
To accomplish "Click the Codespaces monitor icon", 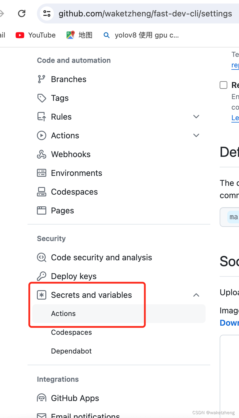I will [42, 192].
